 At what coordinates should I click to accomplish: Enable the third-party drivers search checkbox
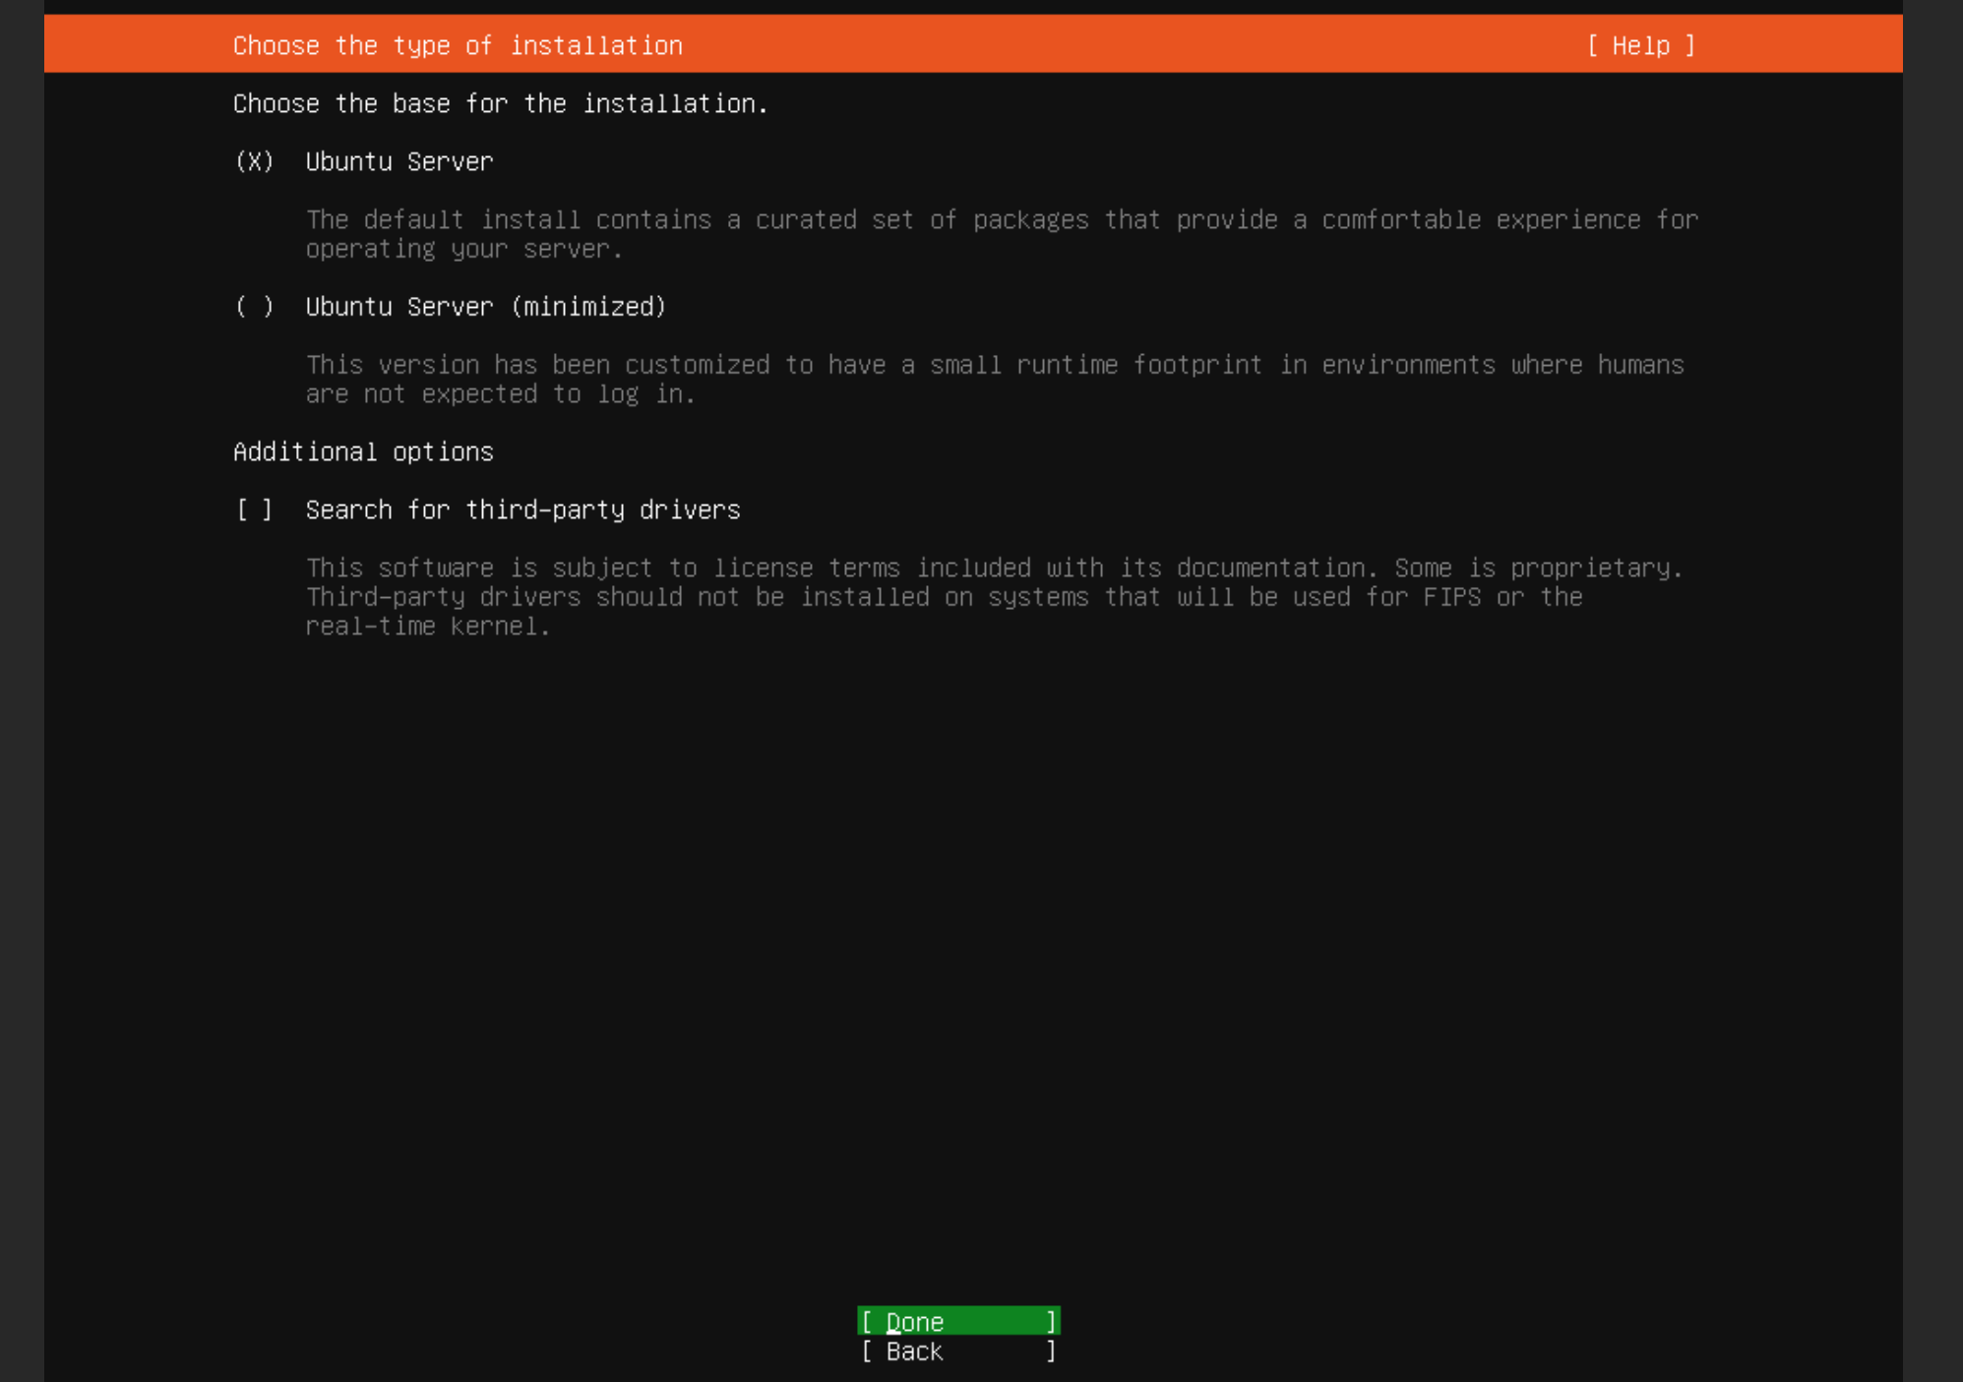coord(255,511)
